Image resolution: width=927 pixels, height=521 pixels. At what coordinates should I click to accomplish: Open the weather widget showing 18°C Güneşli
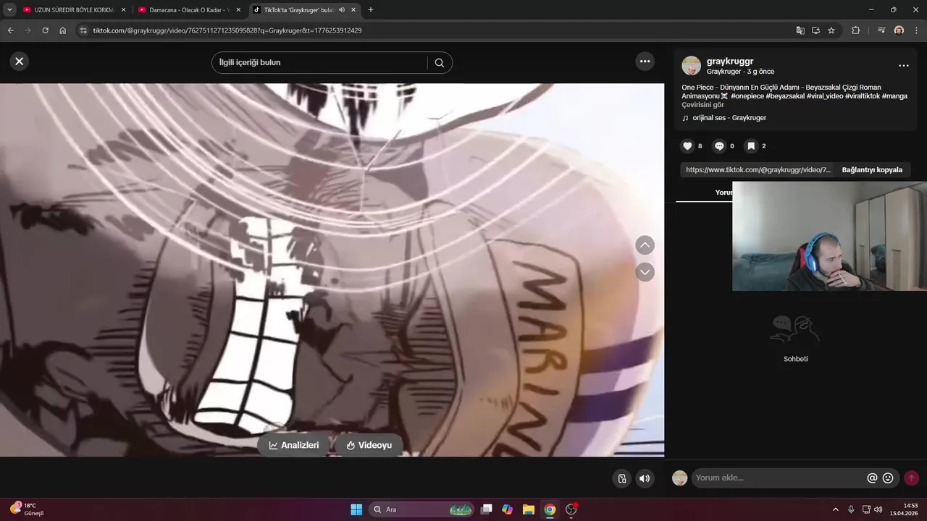[x=28, y=509]
